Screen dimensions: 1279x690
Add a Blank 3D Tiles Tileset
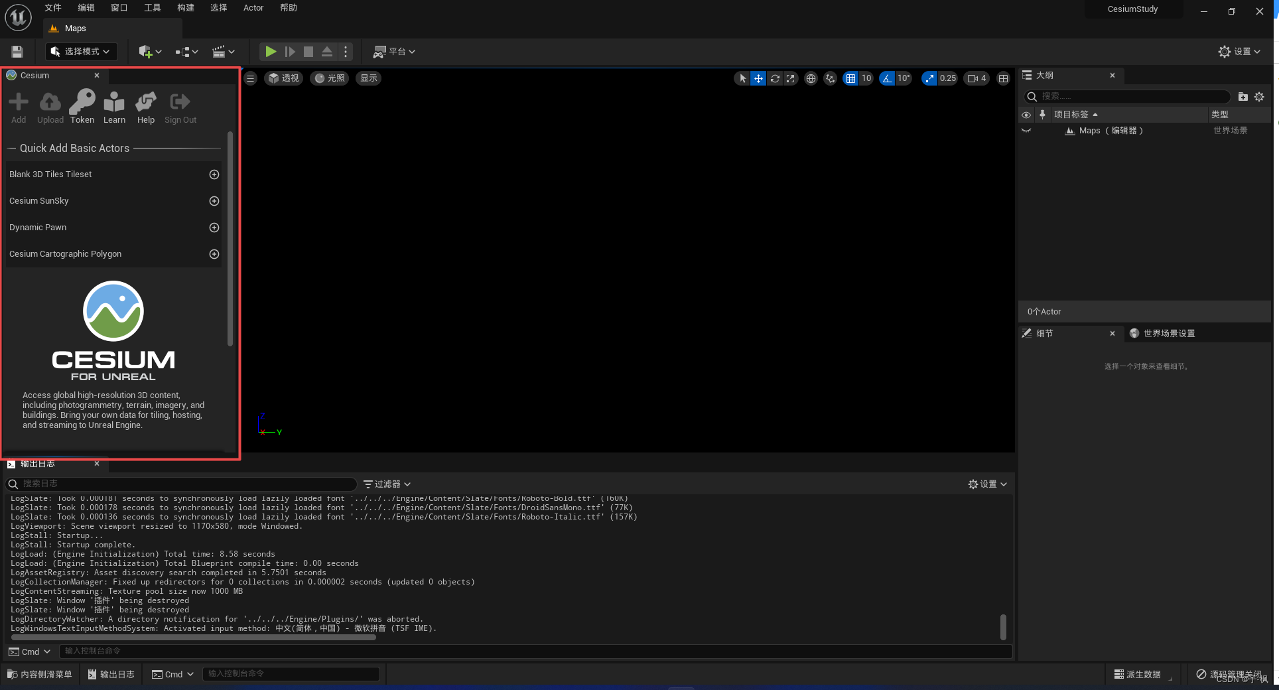coord(214,174)
